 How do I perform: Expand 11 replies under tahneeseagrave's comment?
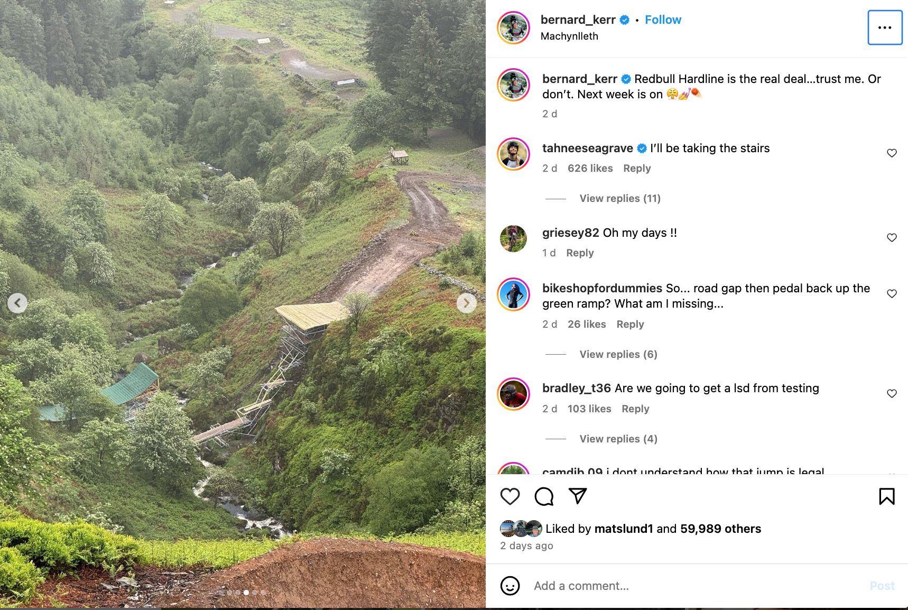(619, 198)
